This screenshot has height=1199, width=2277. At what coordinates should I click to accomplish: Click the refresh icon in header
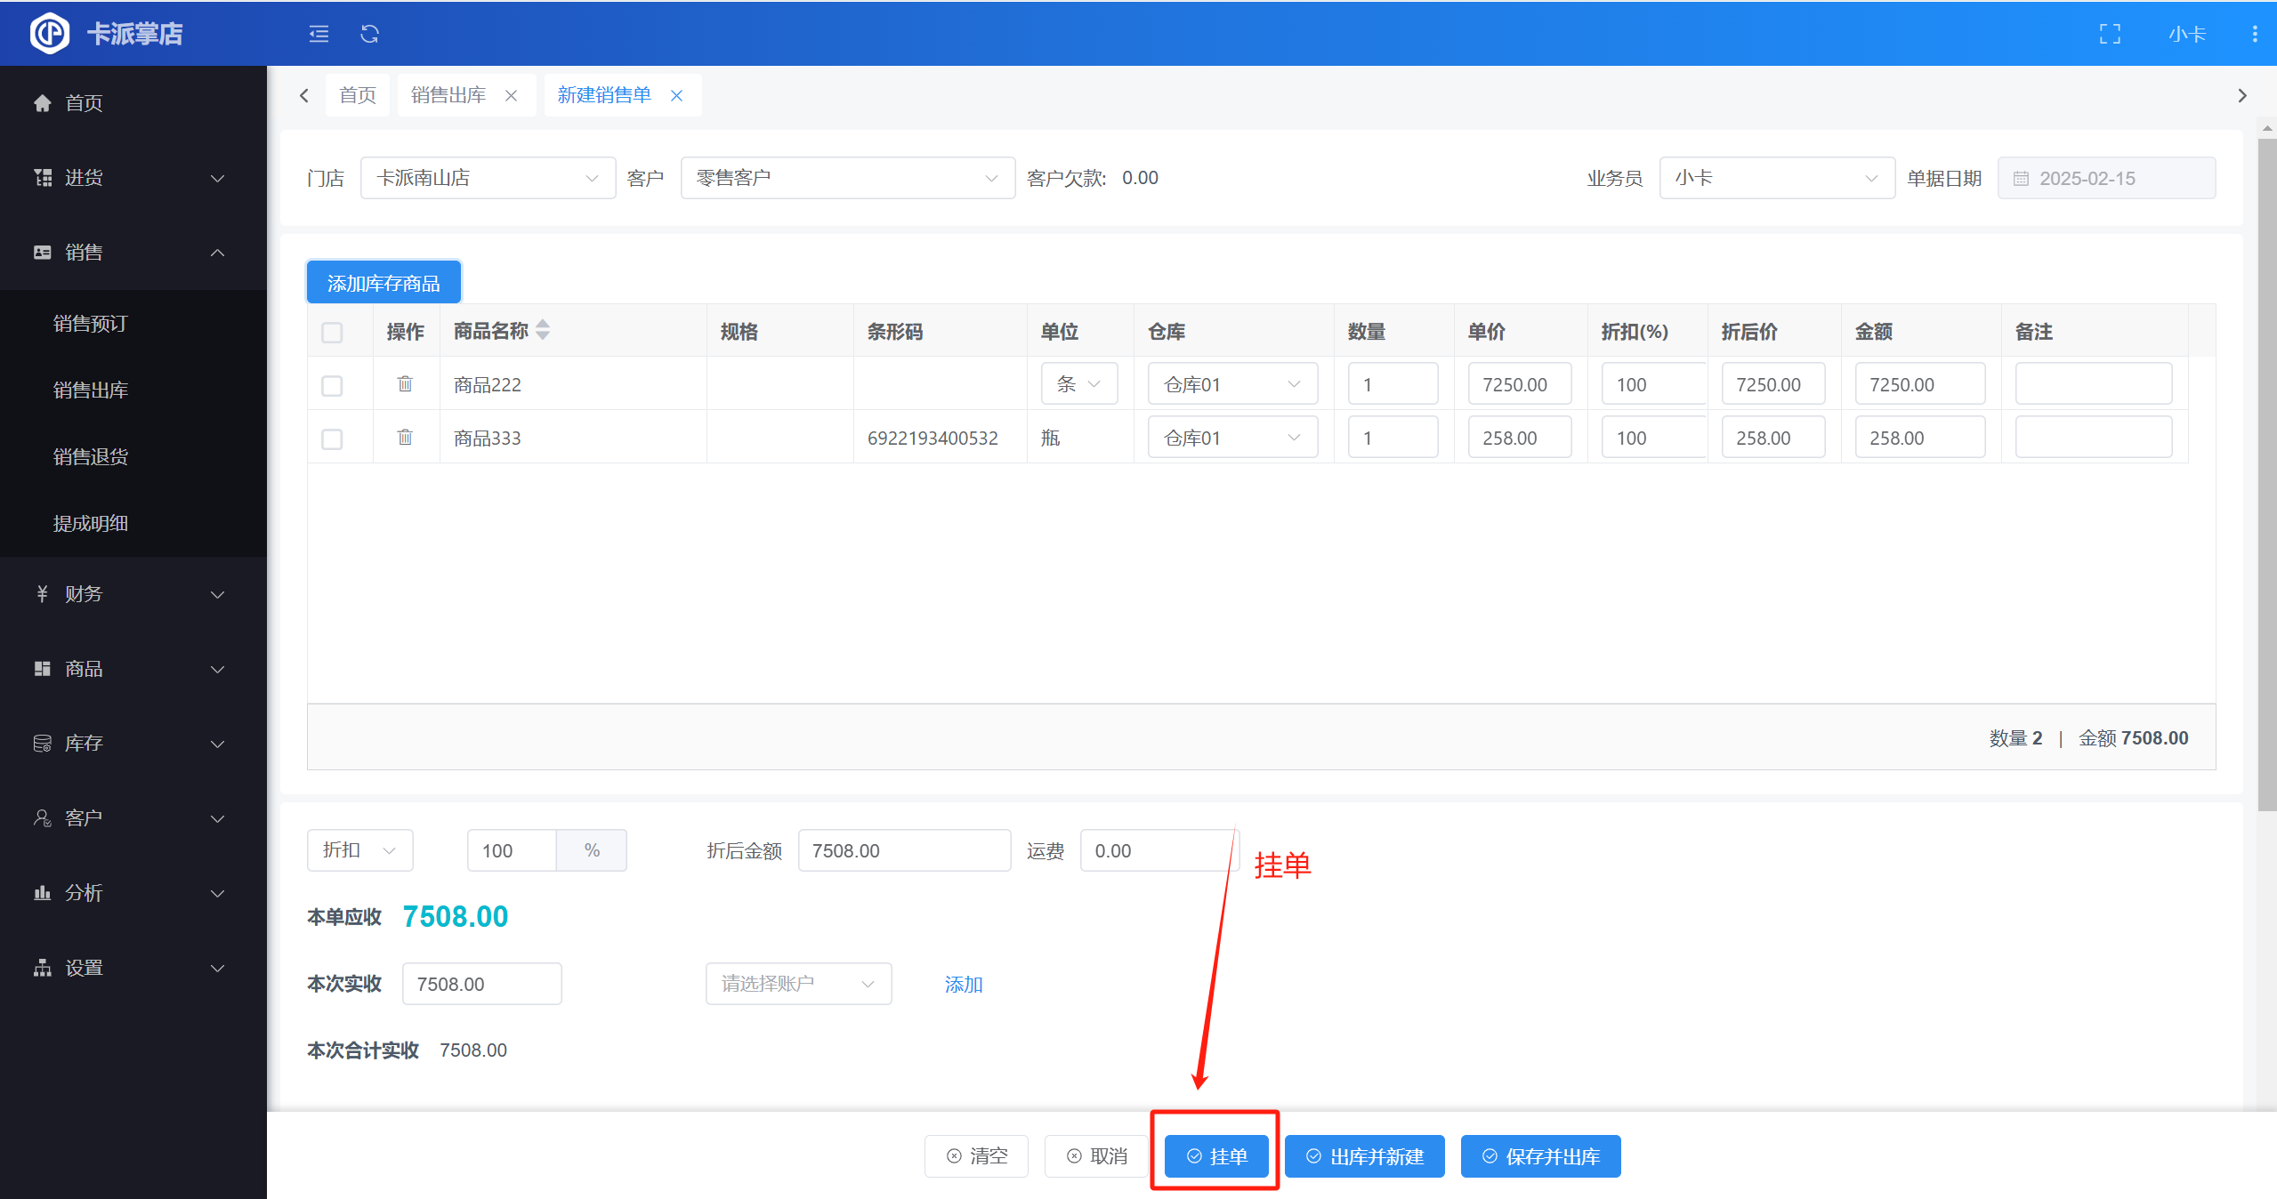click(x=369, y=34)
